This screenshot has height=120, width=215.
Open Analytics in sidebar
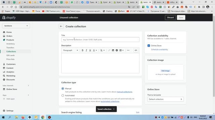[x=10, y=72]
